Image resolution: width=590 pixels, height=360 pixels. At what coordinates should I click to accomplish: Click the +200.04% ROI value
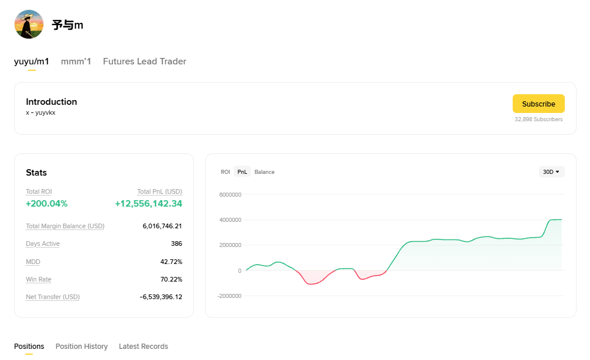[x=47, y=204]
